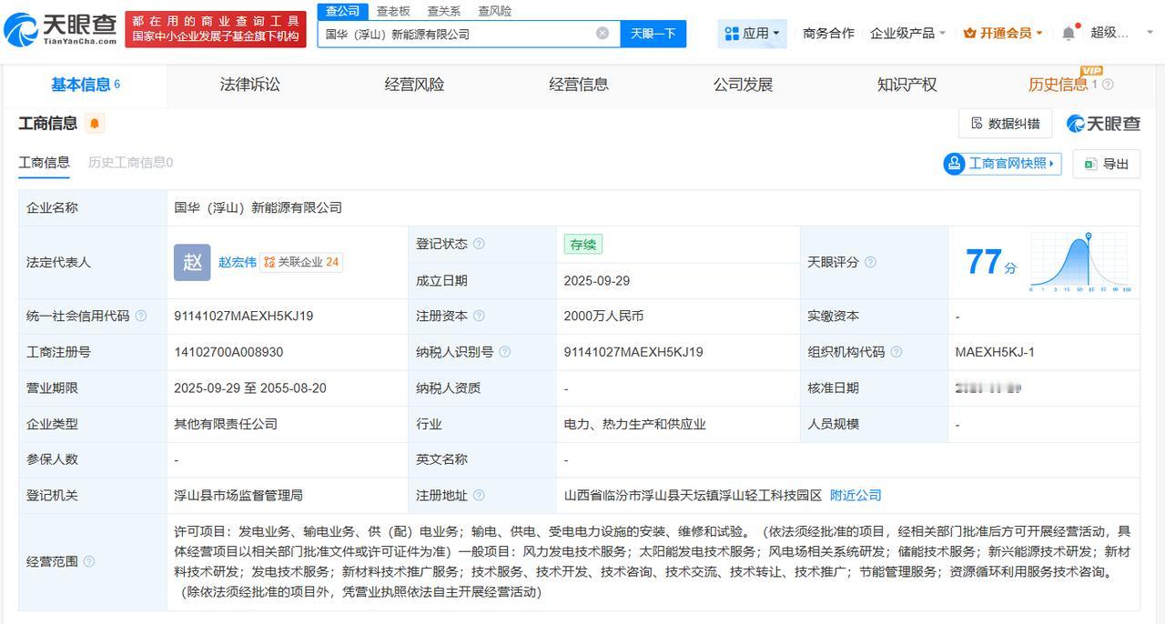Expand the 企业级产品 dropdown
This screenshot has width=1165, height=624.
pyautogui.click(x=907, y=33)
